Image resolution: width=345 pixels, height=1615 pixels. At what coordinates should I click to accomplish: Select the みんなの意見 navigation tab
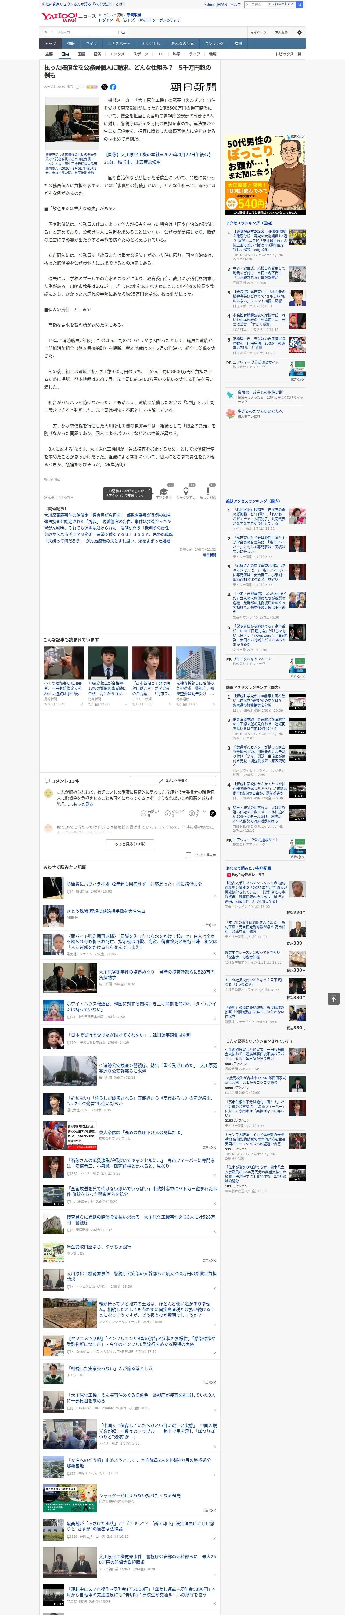[x=182, y=43]
